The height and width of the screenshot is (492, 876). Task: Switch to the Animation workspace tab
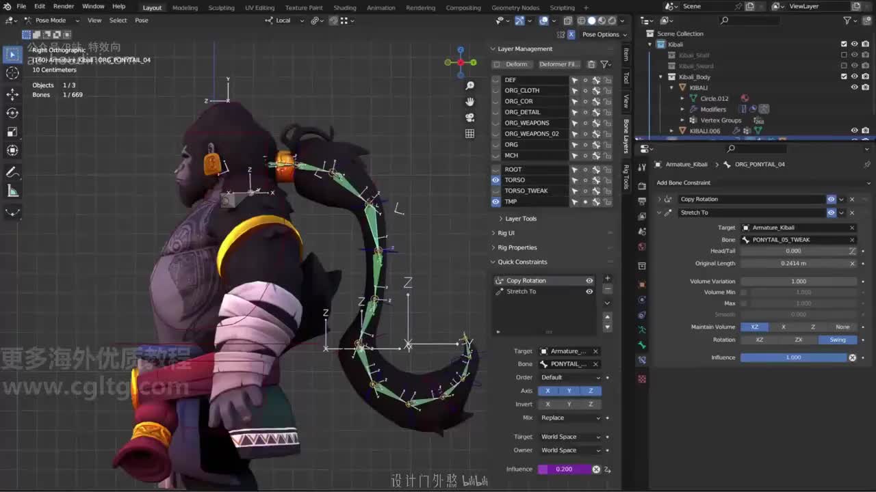[381, 8]
